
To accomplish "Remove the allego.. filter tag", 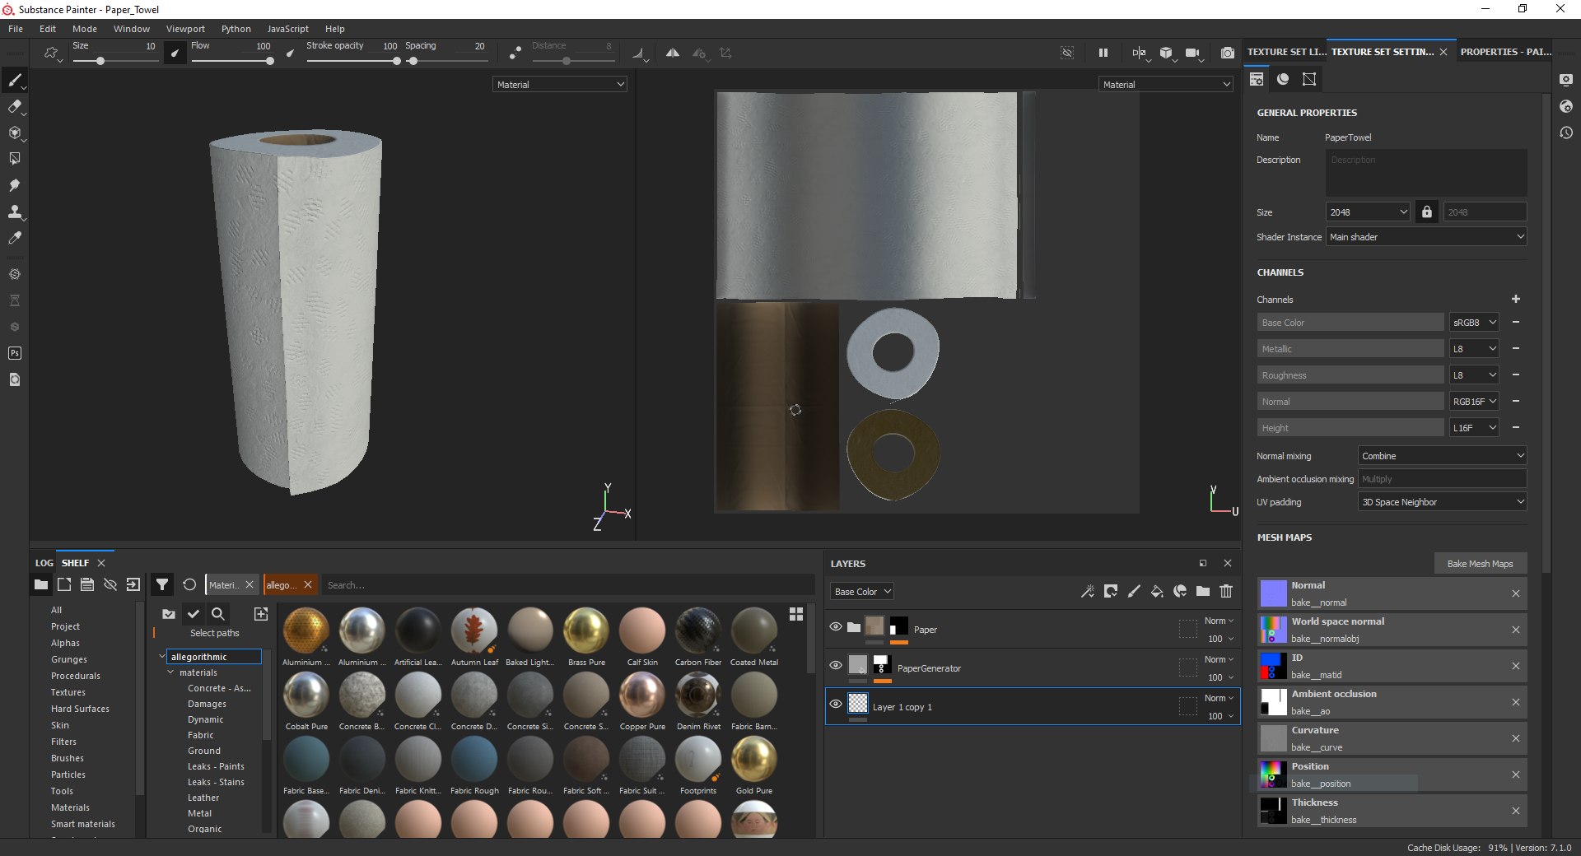I will pos(308,584).
